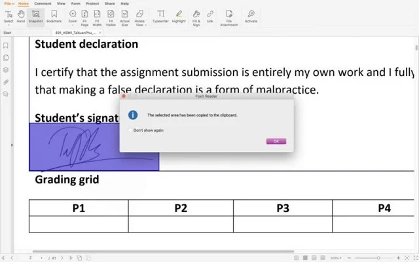The image size is (419, 262).
Task: Click OK in the Foxit Reader dialog
Action: click(x=276, y=141)
